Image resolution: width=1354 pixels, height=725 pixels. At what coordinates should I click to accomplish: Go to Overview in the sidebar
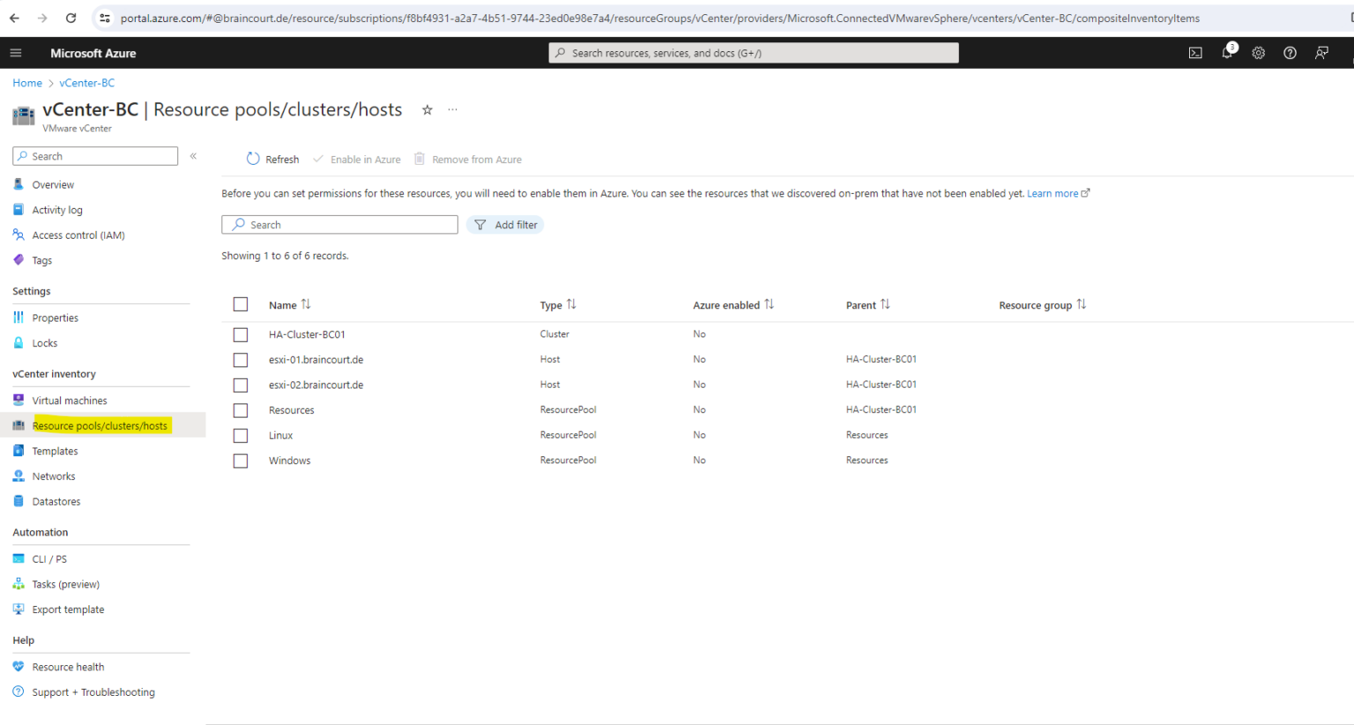click(x=54, y=184)
